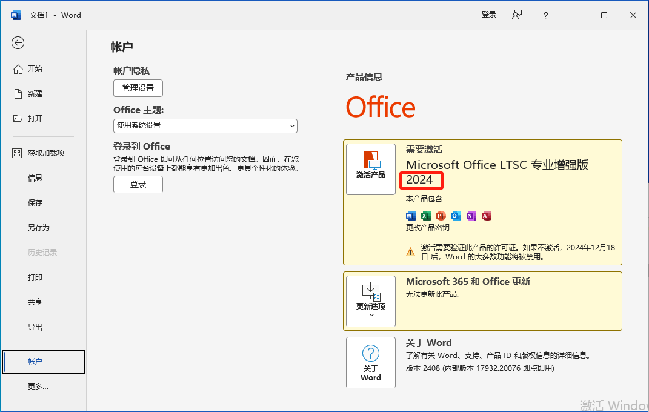Open help with the question mark icon
The image size is (649, 412).
pyautogui.click(x=545, y=15)
